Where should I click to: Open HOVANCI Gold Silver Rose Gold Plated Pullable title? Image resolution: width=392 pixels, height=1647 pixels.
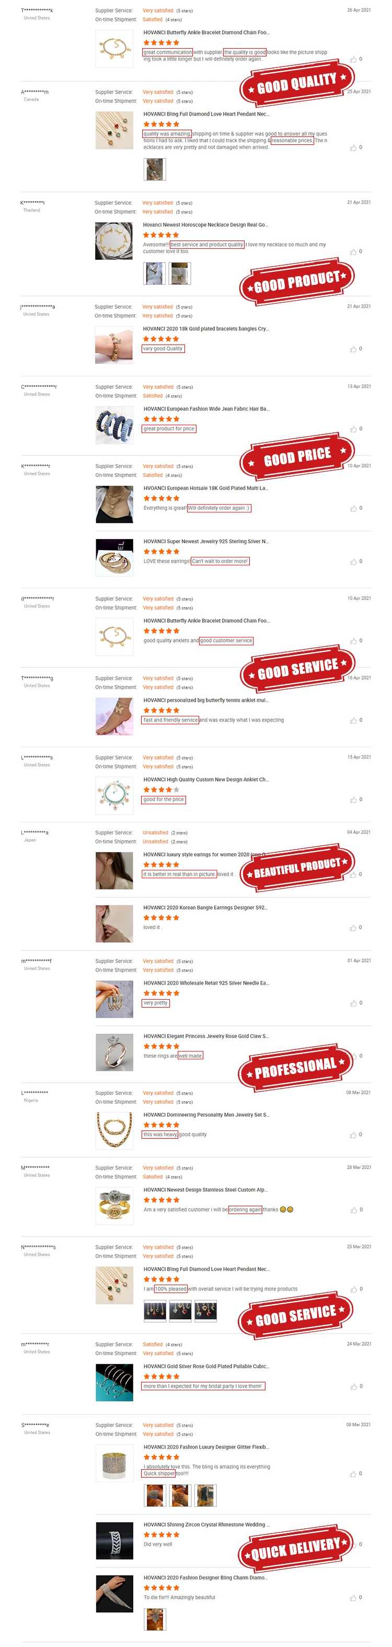coord(206,1366)
